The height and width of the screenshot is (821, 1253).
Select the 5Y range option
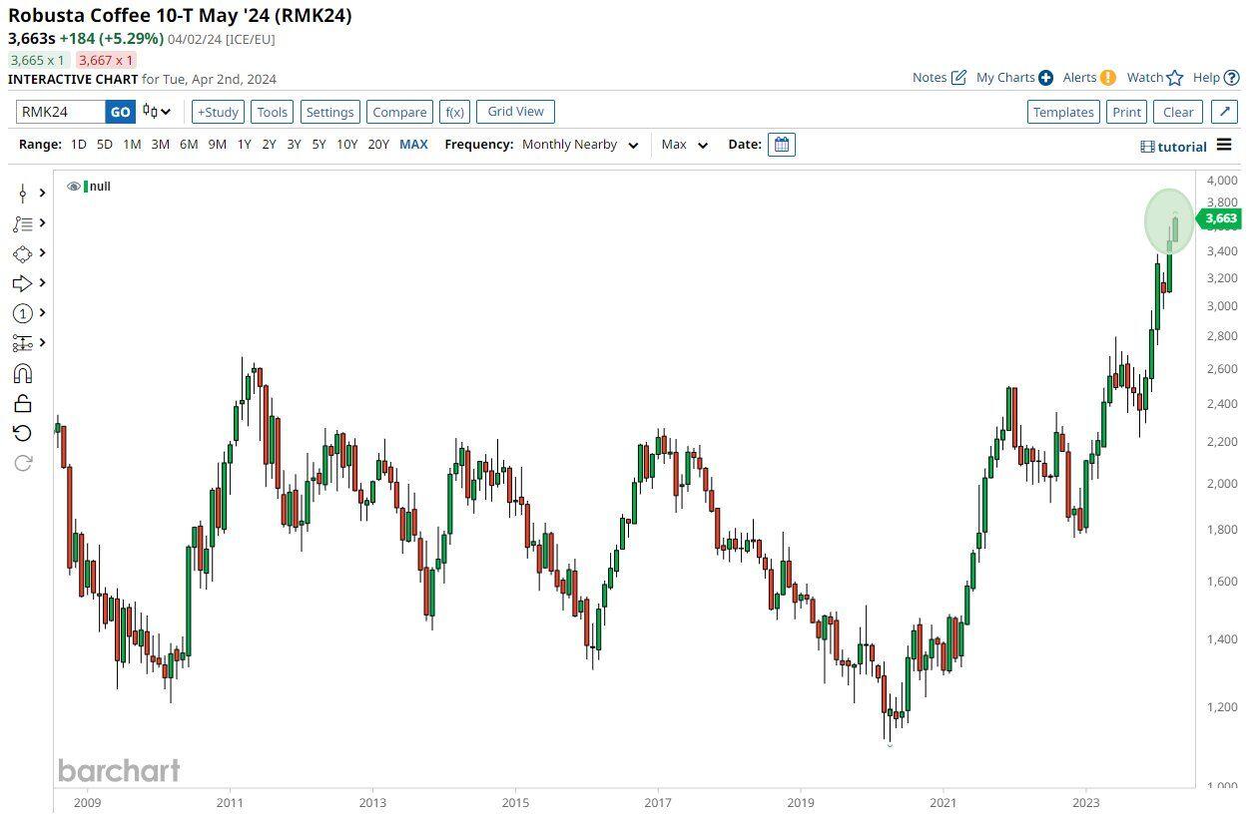pyautogui.click(x=318, y=145)
